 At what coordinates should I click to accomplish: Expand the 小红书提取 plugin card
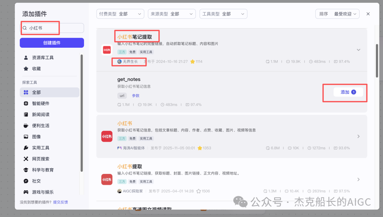358,180
